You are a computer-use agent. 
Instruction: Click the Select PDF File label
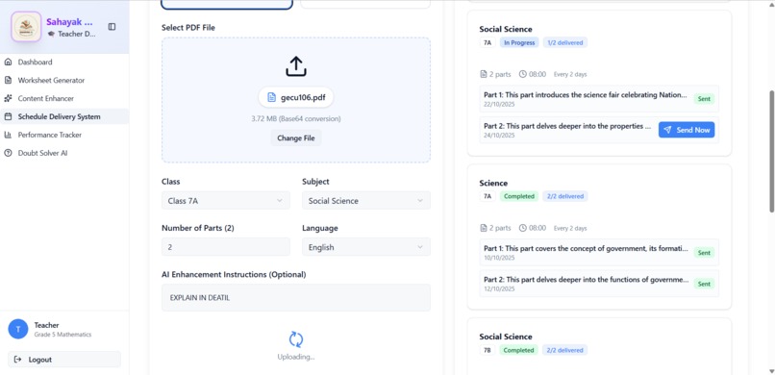coord(188,28)
